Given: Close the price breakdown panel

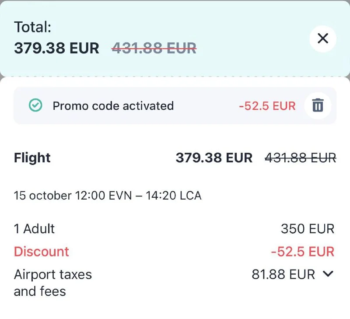Looking at the screenshot, I should pyautogui.click(x=322, y=39).
